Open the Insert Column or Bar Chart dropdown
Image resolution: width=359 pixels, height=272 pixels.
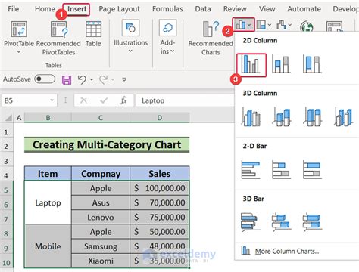(243, 24)
